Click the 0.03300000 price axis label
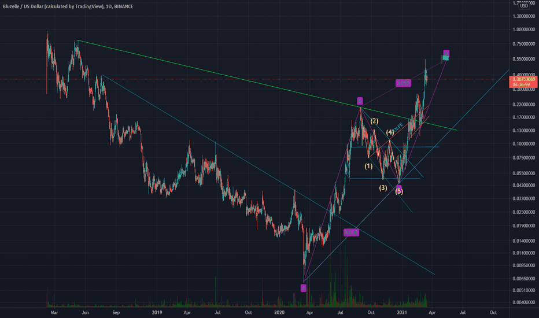The height and width of the screenshot is (318, 539). coord(524,199)
